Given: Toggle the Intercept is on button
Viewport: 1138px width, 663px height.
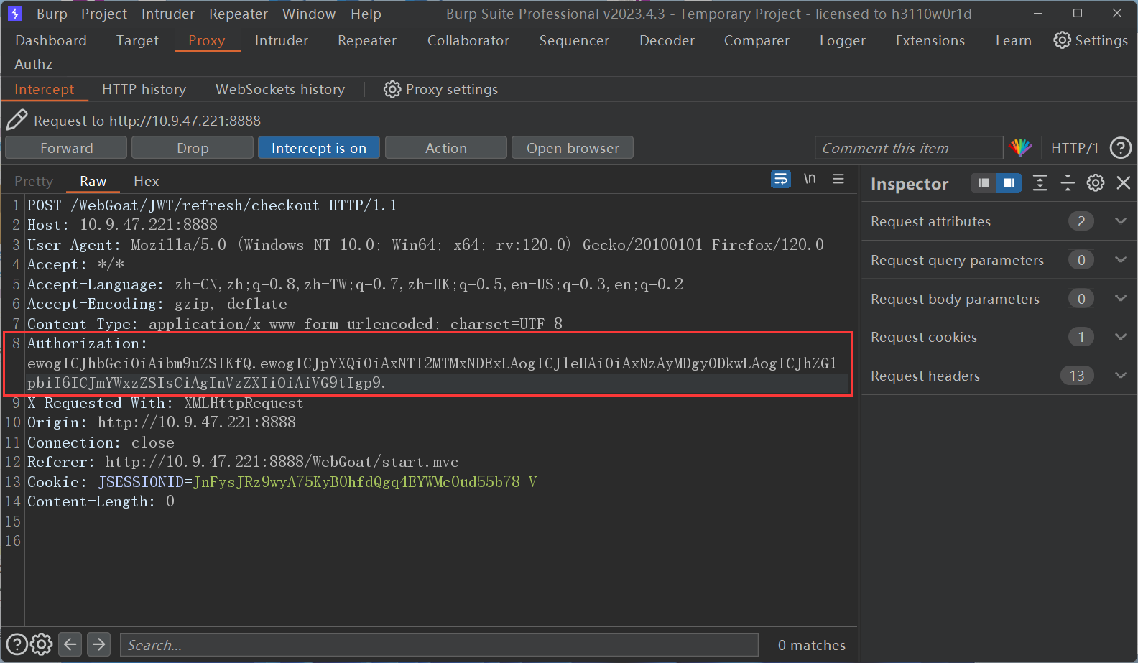Looking at the screenshot, I should pyautogui.click(x=319, y=148).
